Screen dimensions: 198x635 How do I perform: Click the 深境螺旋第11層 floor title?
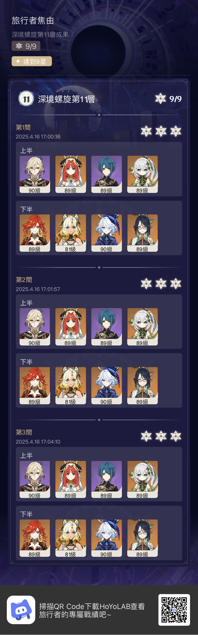pyautogui.click(x=67, y=99)
